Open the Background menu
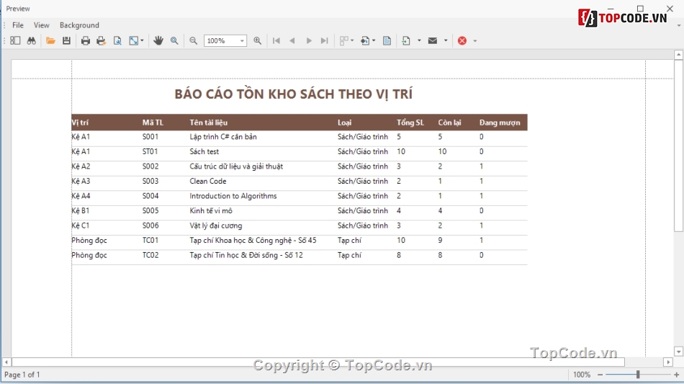 [x=79, y=25]
